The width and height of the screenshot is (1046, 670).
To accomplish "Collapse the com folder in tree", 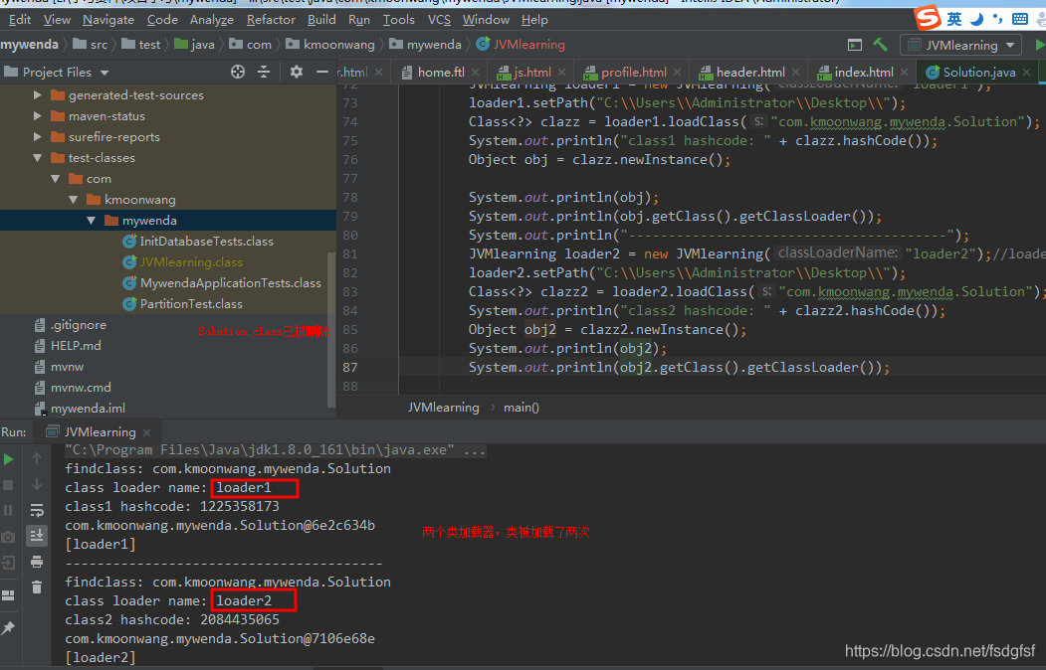I will pos(56,179).
